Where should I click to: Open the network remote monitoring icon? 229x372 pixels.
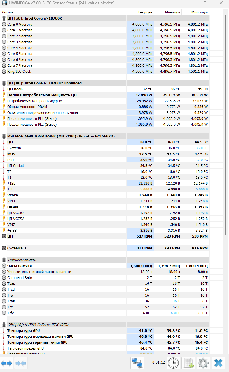click(137, 363)
